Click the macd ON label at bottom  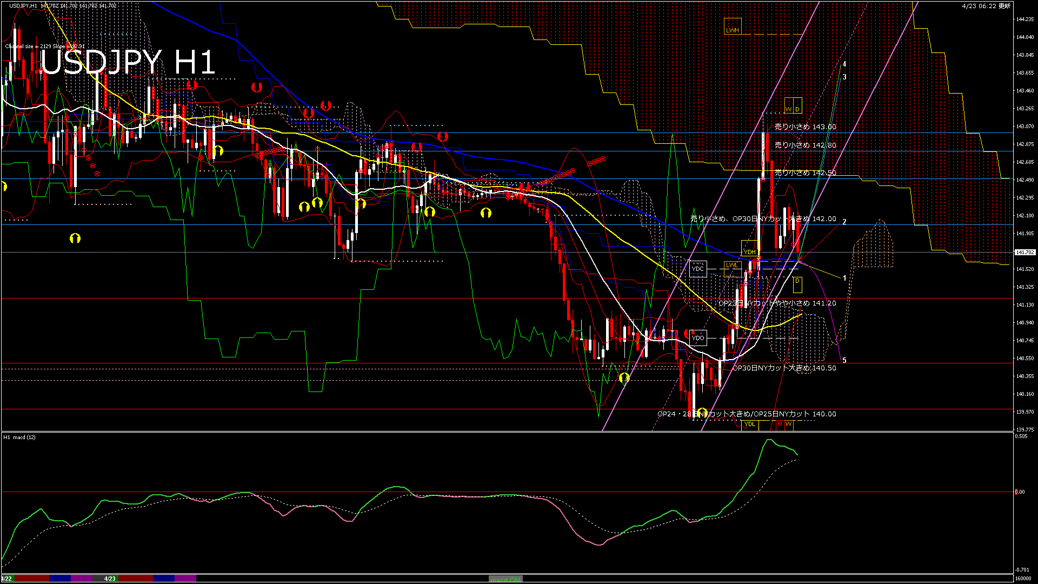pos(506,579)
